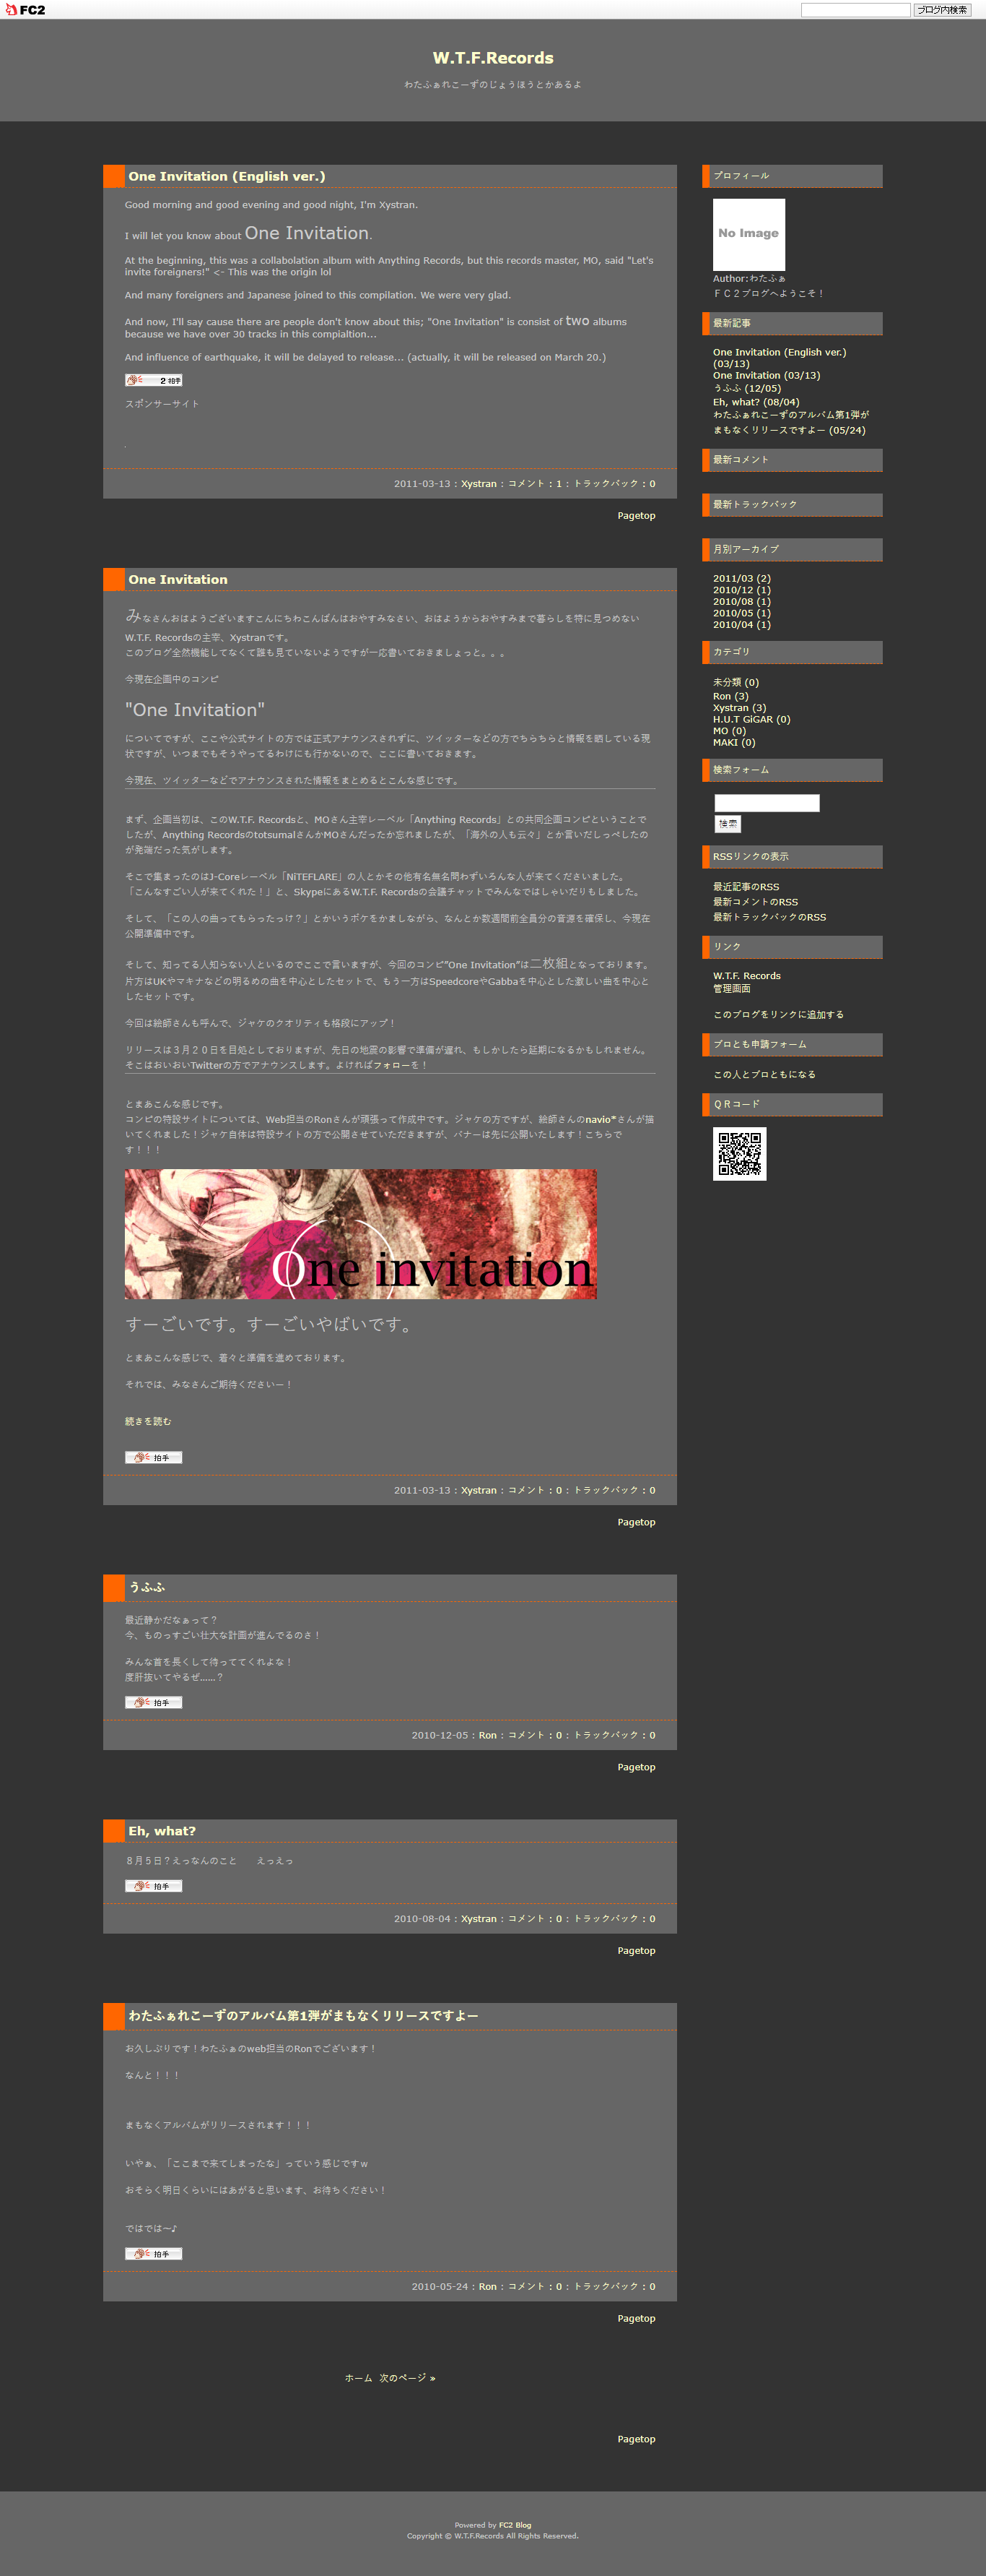
Task: Open the Ron (3) category
Action: coord(730,696)
